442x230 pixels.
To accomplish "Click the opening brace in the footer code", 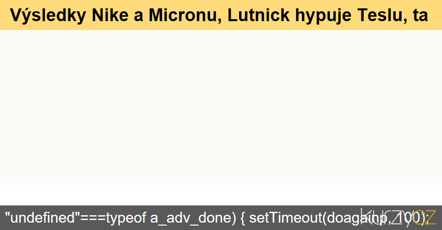I will point(243,218).
